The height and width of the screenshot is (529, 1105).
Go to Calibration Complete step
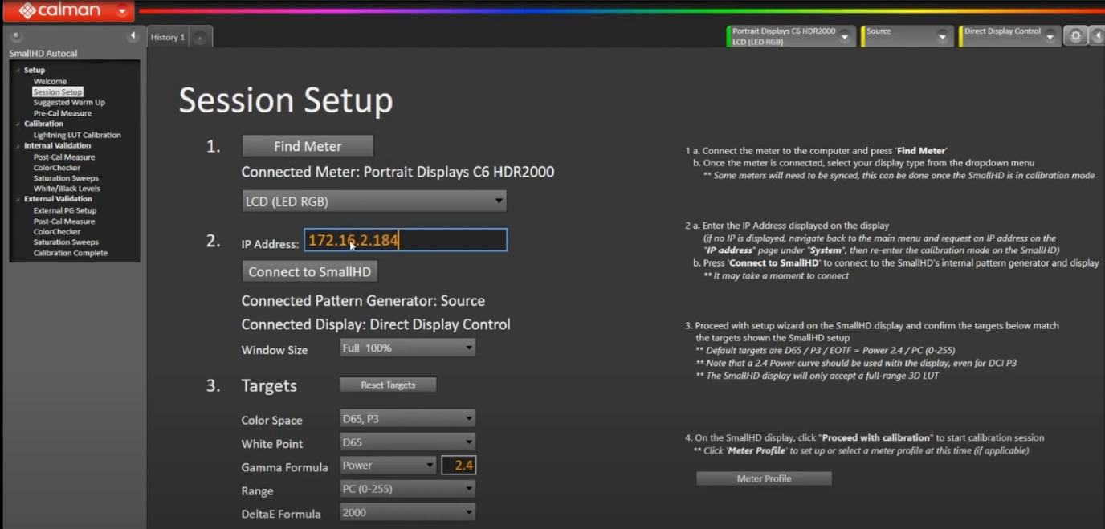coord(71,253)
